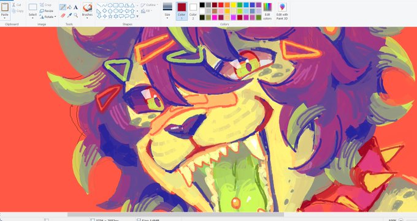417x221 pixels.
Task: Open the shape Outline dropdown
Action: tap(149, 5)
